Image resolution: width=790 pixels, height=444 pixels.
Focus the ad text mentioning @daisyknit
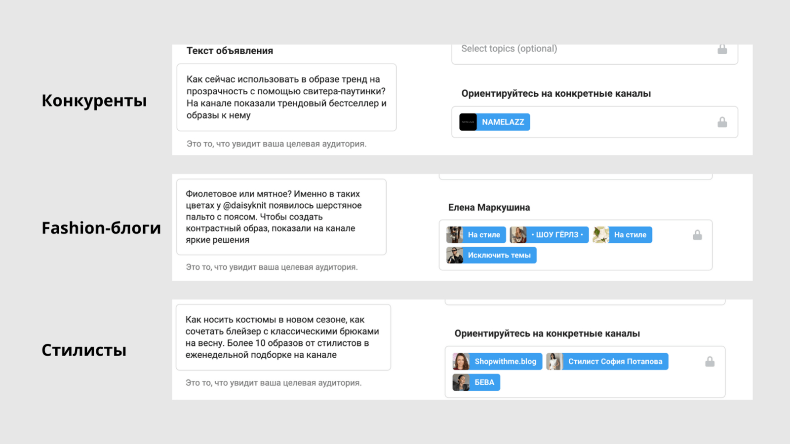tap(281, 217)
